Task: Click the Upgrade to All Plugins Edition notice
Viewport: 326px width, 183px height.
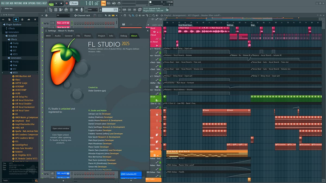Action: 153,10
